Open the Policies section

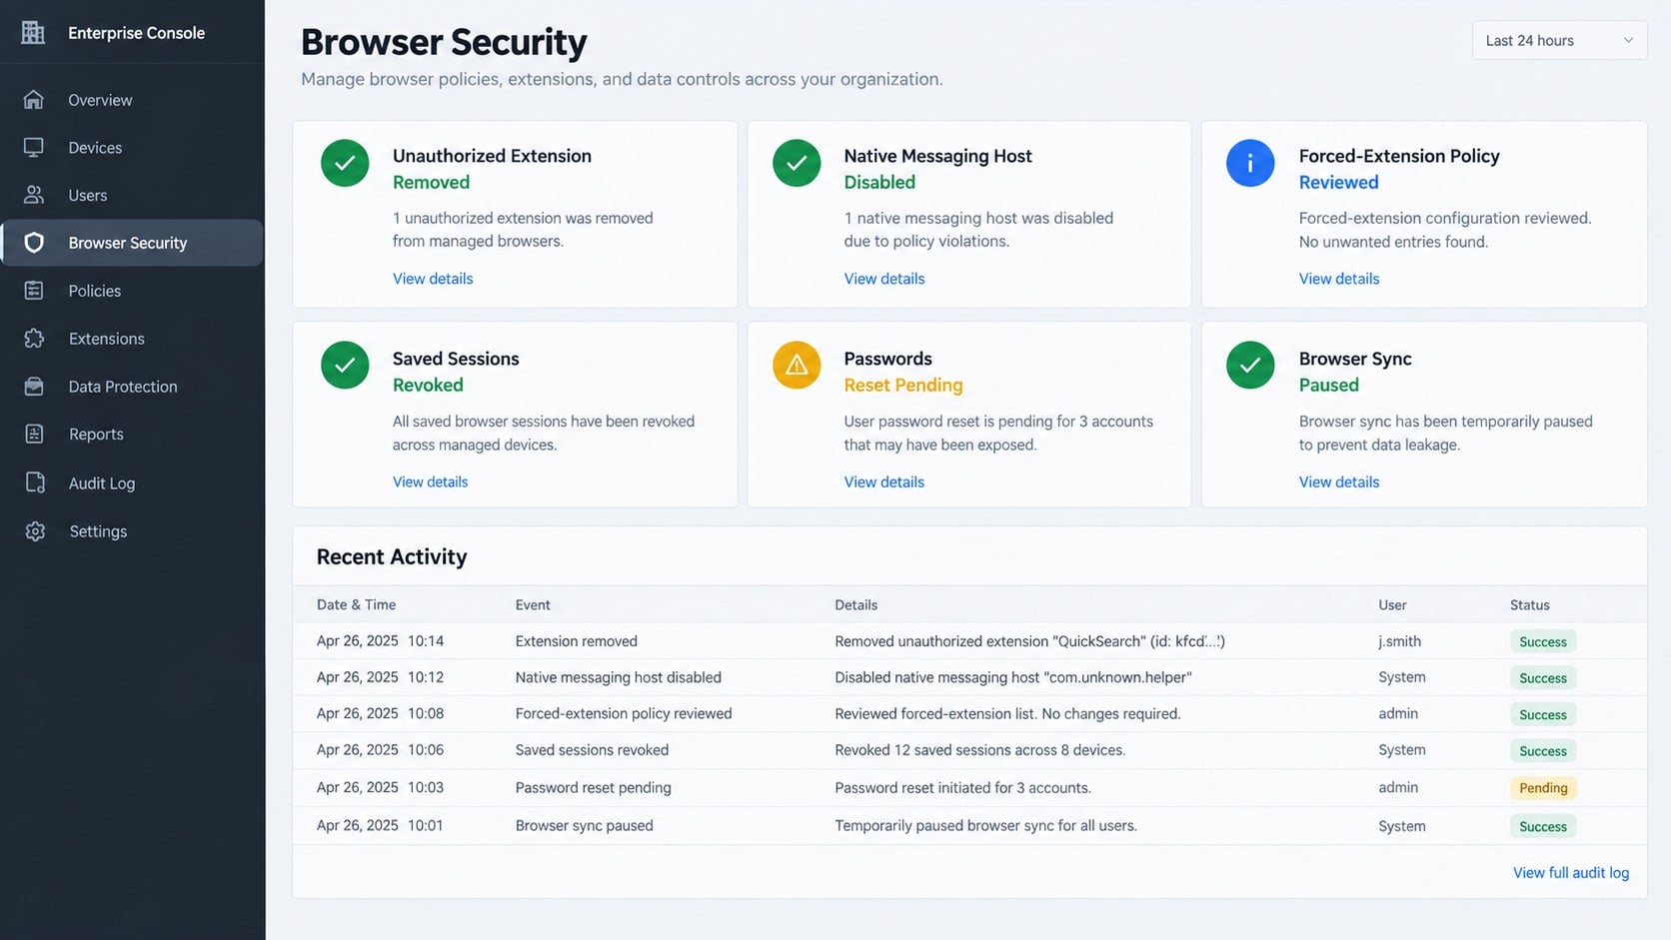(132, 291)
